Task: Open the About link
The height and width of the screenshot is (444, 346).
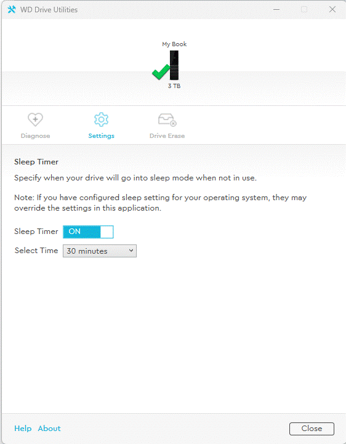Action: click(x=49, y=429)
